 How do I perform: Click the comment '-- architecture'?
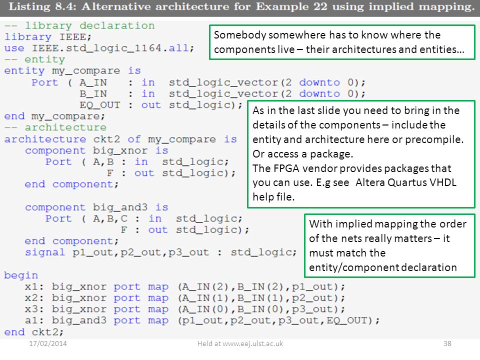(x=55, y=127)
